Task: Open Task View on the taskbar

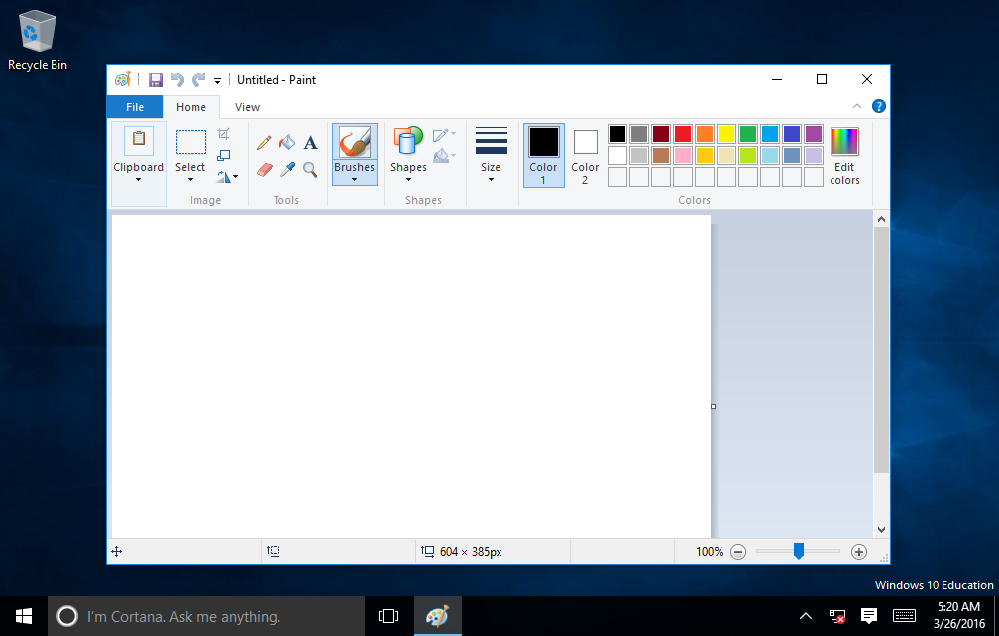Action: point(388,616)
